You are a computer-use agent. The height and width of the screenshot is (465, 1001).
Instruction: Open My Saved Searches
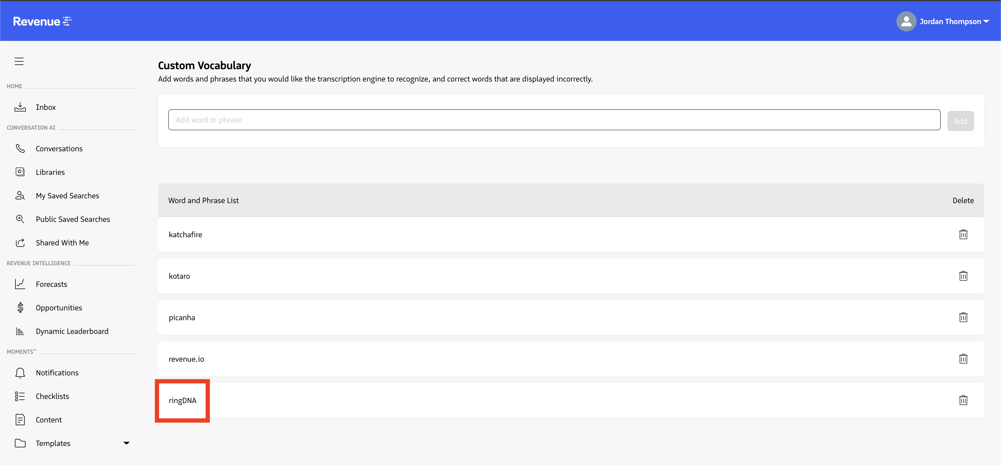click(67, 196)
